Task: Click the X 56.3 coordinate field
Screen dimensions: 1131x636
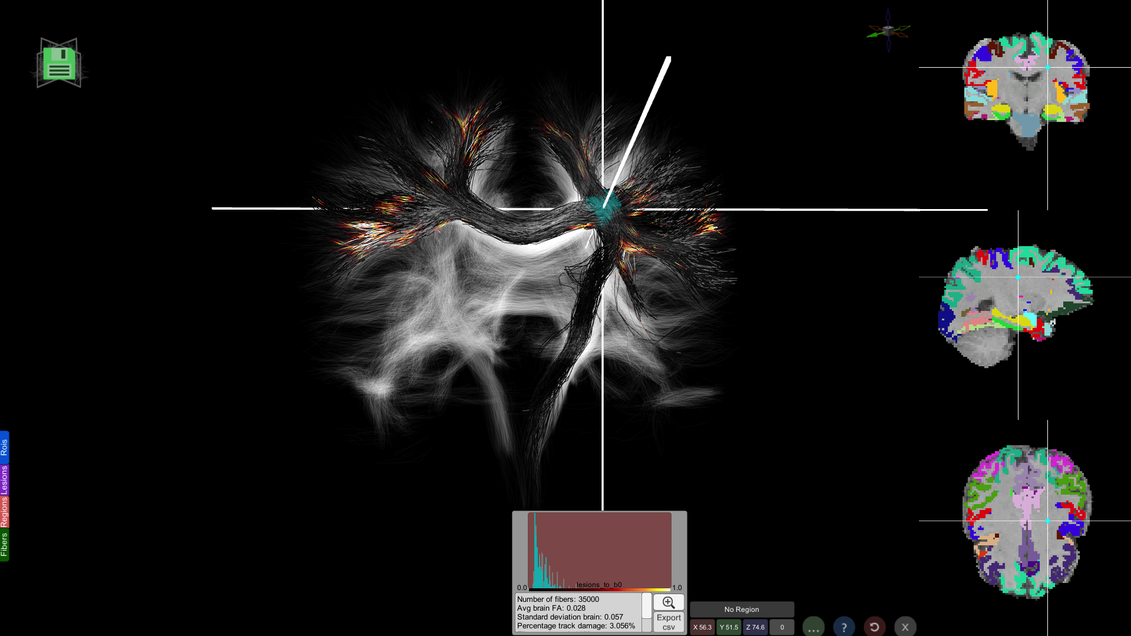Action: pyautogui.click(x=702, y=627)
